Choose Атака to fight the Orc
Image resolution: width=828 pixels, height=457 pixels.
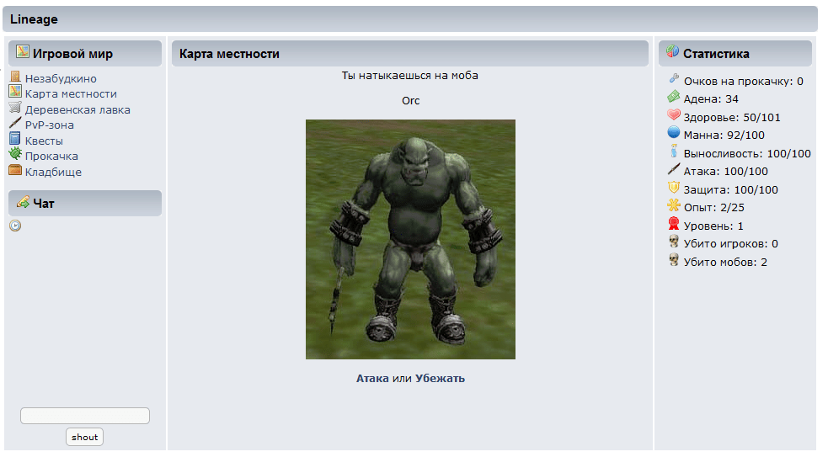click(372, 379)
